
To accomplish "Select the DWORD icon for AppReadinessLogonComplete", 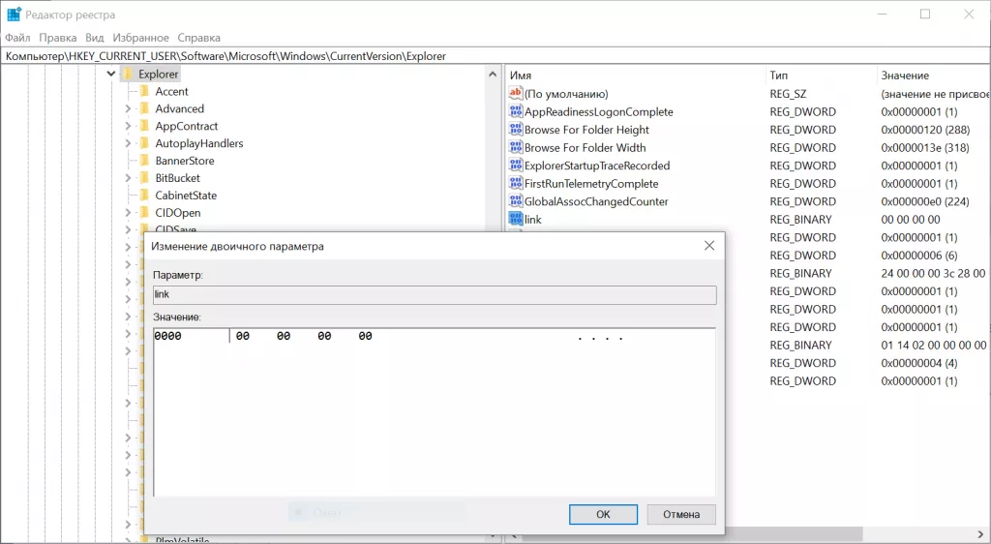I will 515,112.
